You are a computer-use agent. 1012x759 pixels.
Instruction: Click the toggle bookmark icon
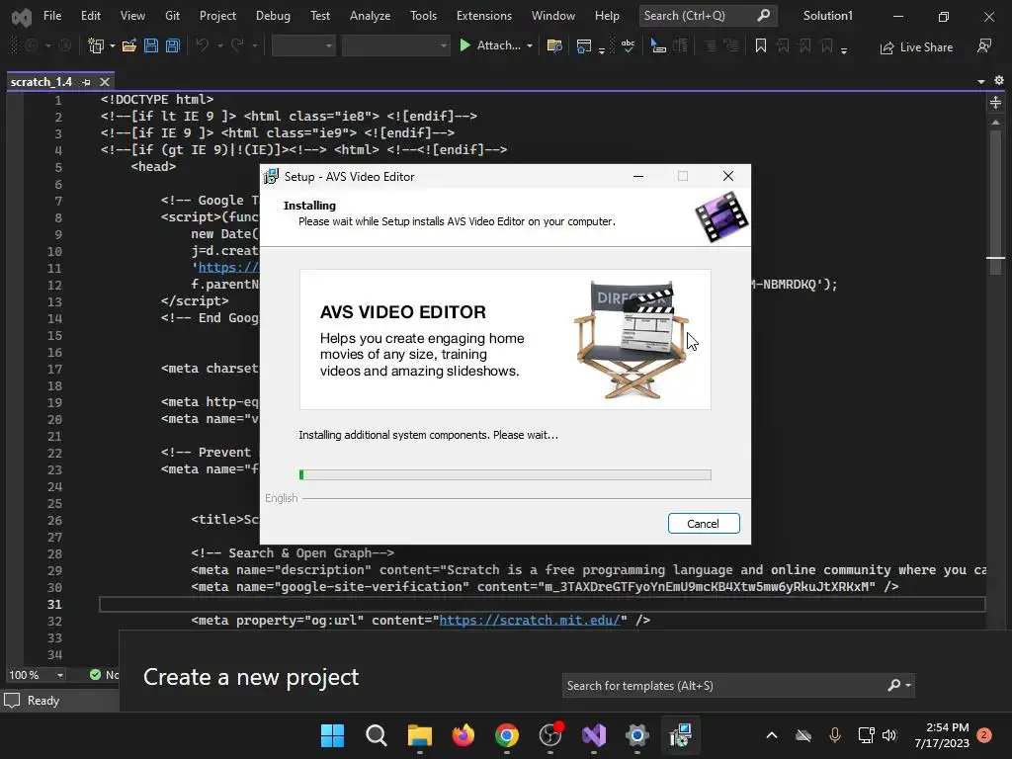tap(761, 45)
